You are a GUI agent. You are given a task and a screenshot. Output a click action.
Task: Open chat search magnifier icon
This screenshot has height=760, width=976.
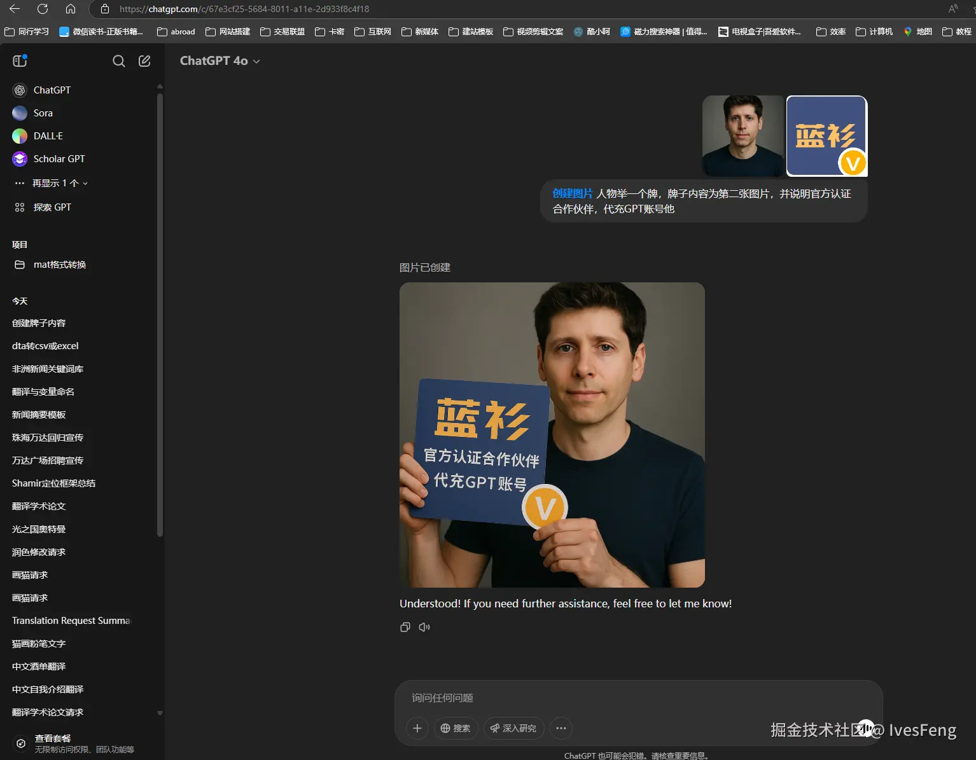(x=119, y=61)
